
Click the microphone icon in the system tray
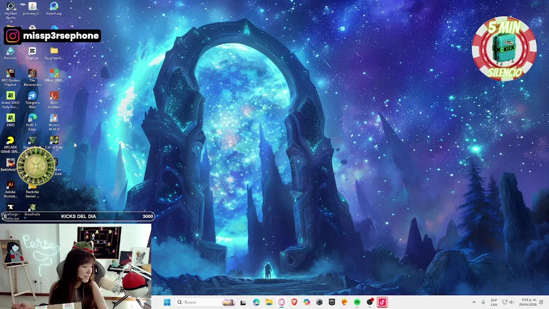click(483, 302)
